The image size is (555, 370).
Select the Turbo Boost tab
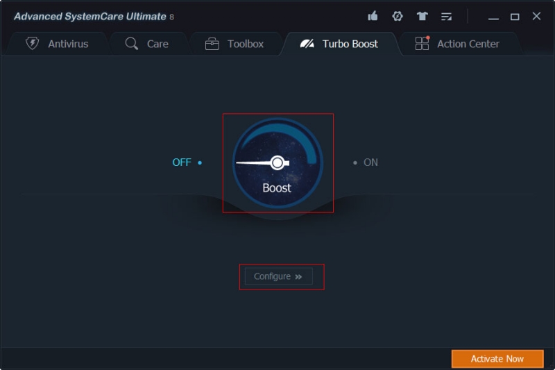(x=339, y=44)
